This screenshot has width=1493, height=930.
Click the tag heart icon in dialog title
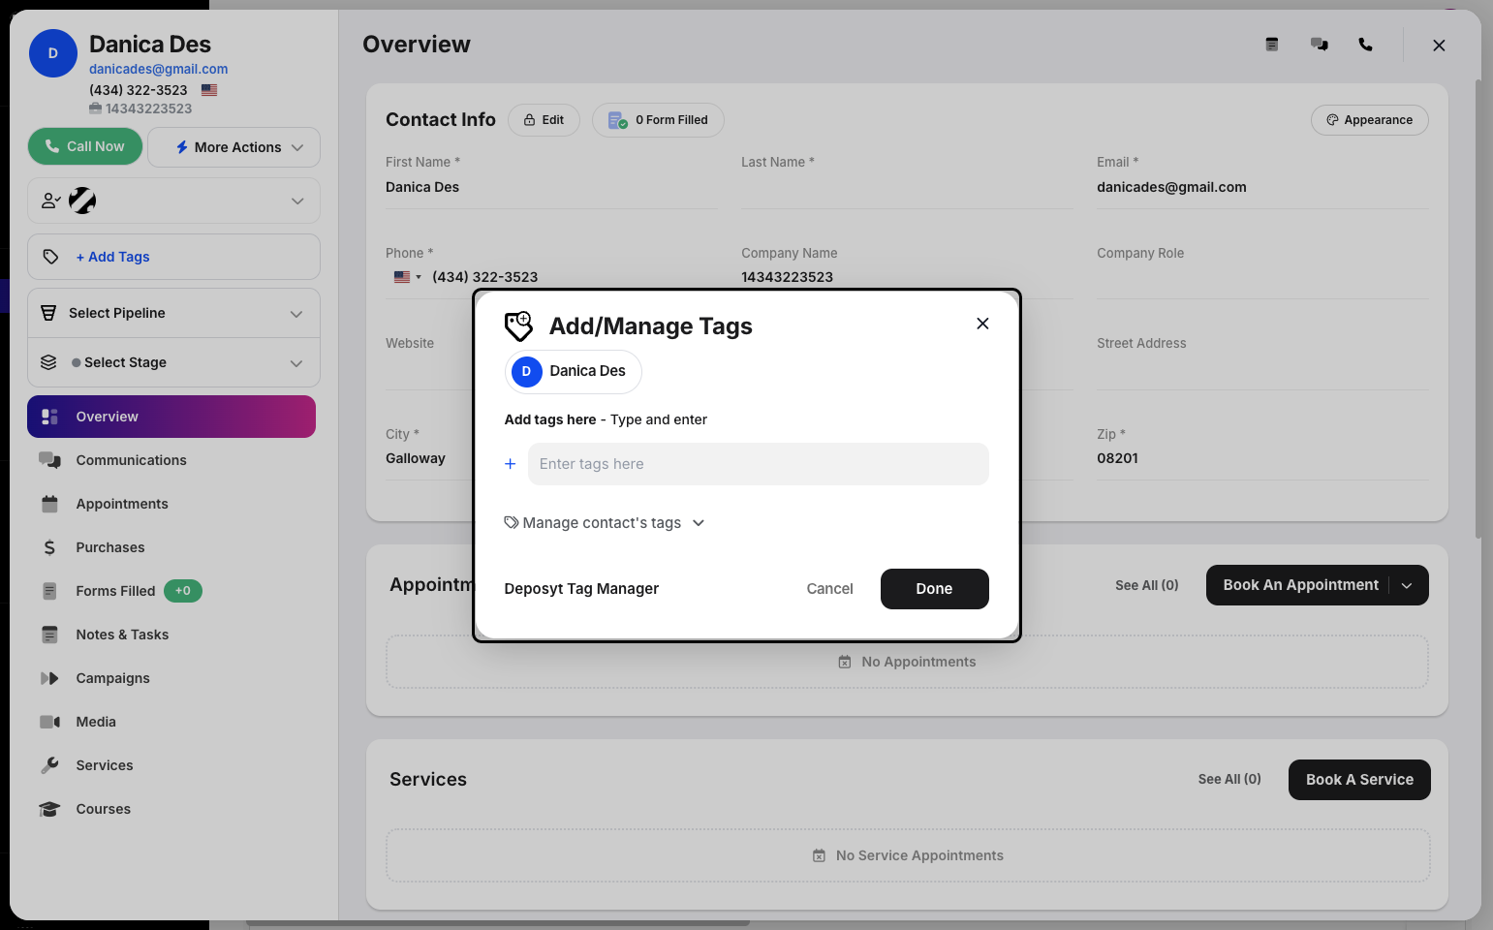tap(519, 326)
